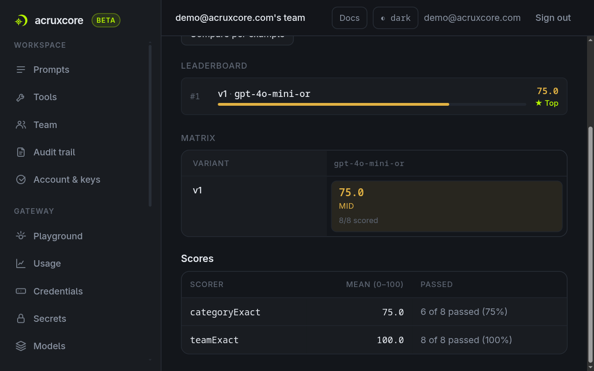The height and width of the screenshot is (371, 594).
Task: Click the team name heading in header
Action: [240, 18]
